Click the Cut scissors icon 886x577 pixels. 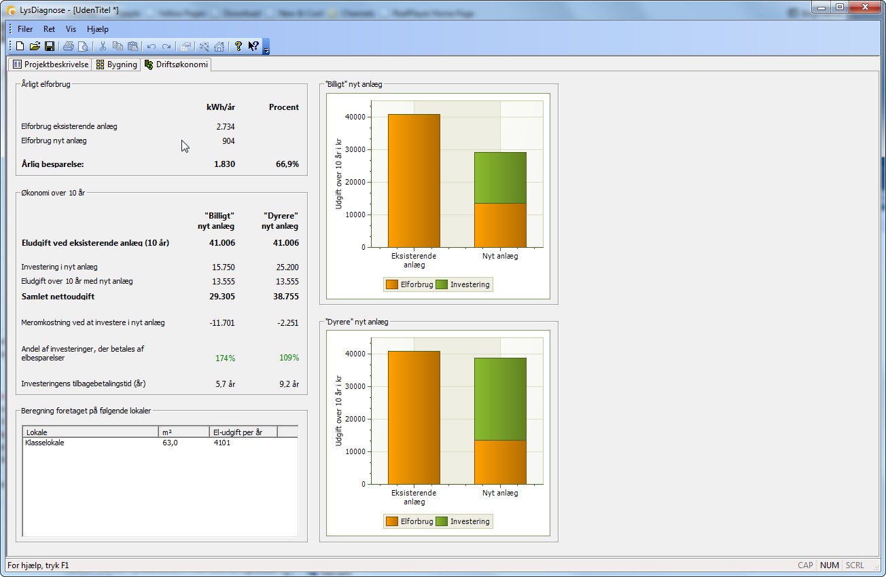tap(103, 46)
